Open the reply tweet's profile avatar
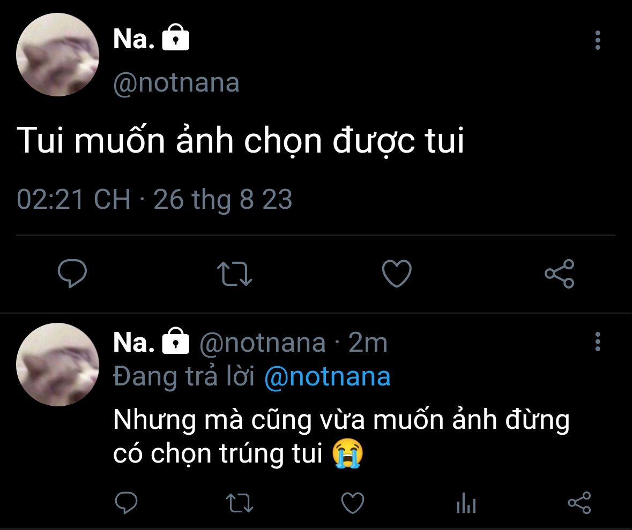 (x=58, y=365)
